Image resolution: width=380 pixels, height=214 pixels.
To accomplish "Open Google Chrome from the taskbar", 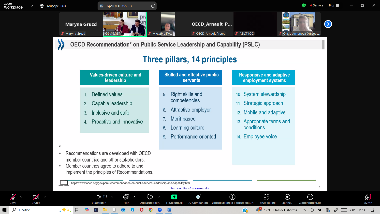I will click(150, 210).
